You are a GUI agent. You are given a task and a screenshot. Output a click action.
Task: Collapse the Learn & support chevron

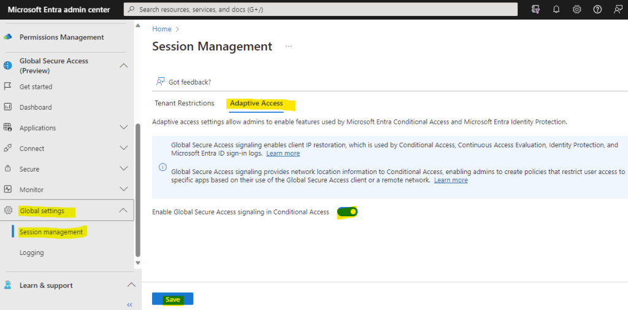pos(131,285)
